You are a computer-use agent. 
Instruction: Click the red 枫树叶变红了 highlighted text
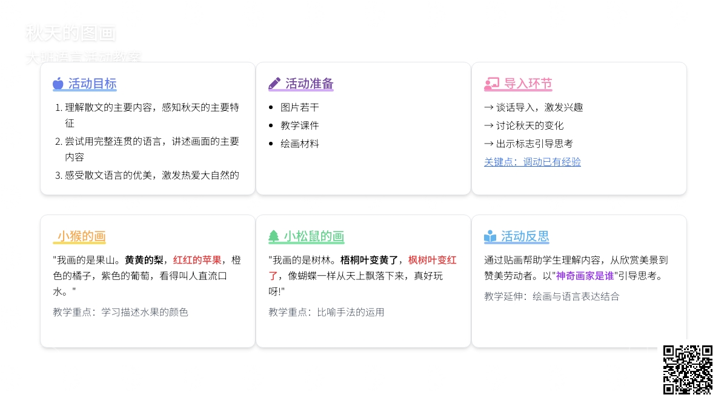coord(431,260)
